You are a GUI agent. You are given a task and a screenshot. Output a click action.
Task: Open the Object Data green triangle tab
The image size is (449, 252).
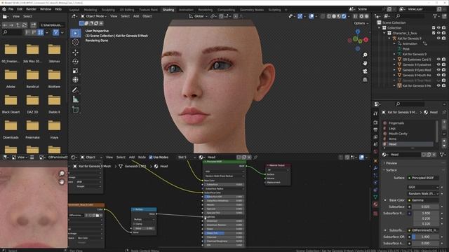(375, 197)
